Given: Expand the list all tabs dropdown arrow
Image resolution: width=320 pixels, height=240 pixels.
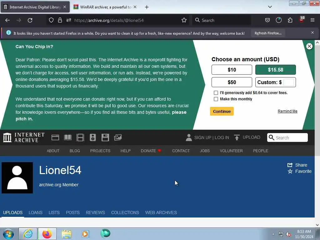Looking at the screenshot, I should tap(270, 7).
